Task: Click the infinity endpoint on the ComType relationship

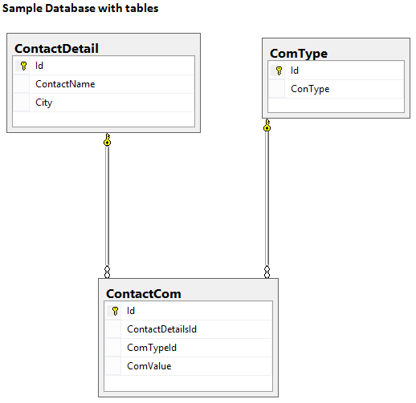Action: click(267, 272)
